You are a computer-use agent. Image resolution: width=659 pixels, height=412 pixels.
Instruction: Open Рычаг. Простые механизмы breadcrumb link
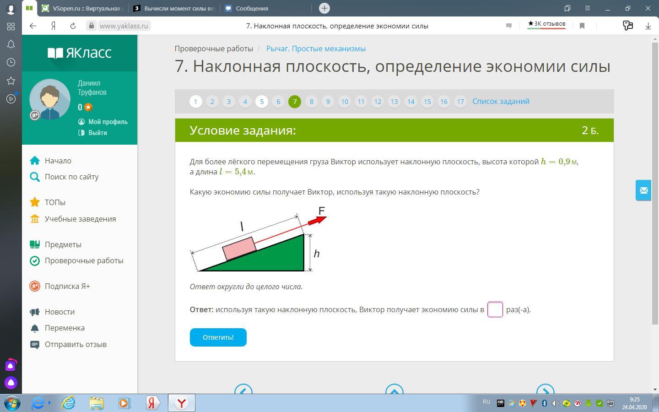coord(316,49)
